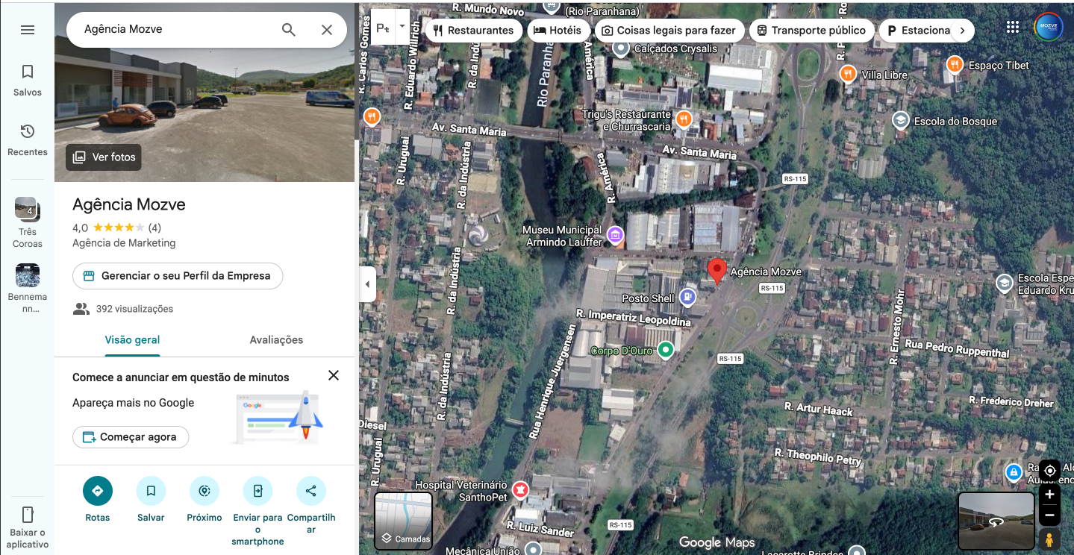1074x555 pixels.
Task: Select Coisas legais para fazer chip
Action: [x=669, y=31]
